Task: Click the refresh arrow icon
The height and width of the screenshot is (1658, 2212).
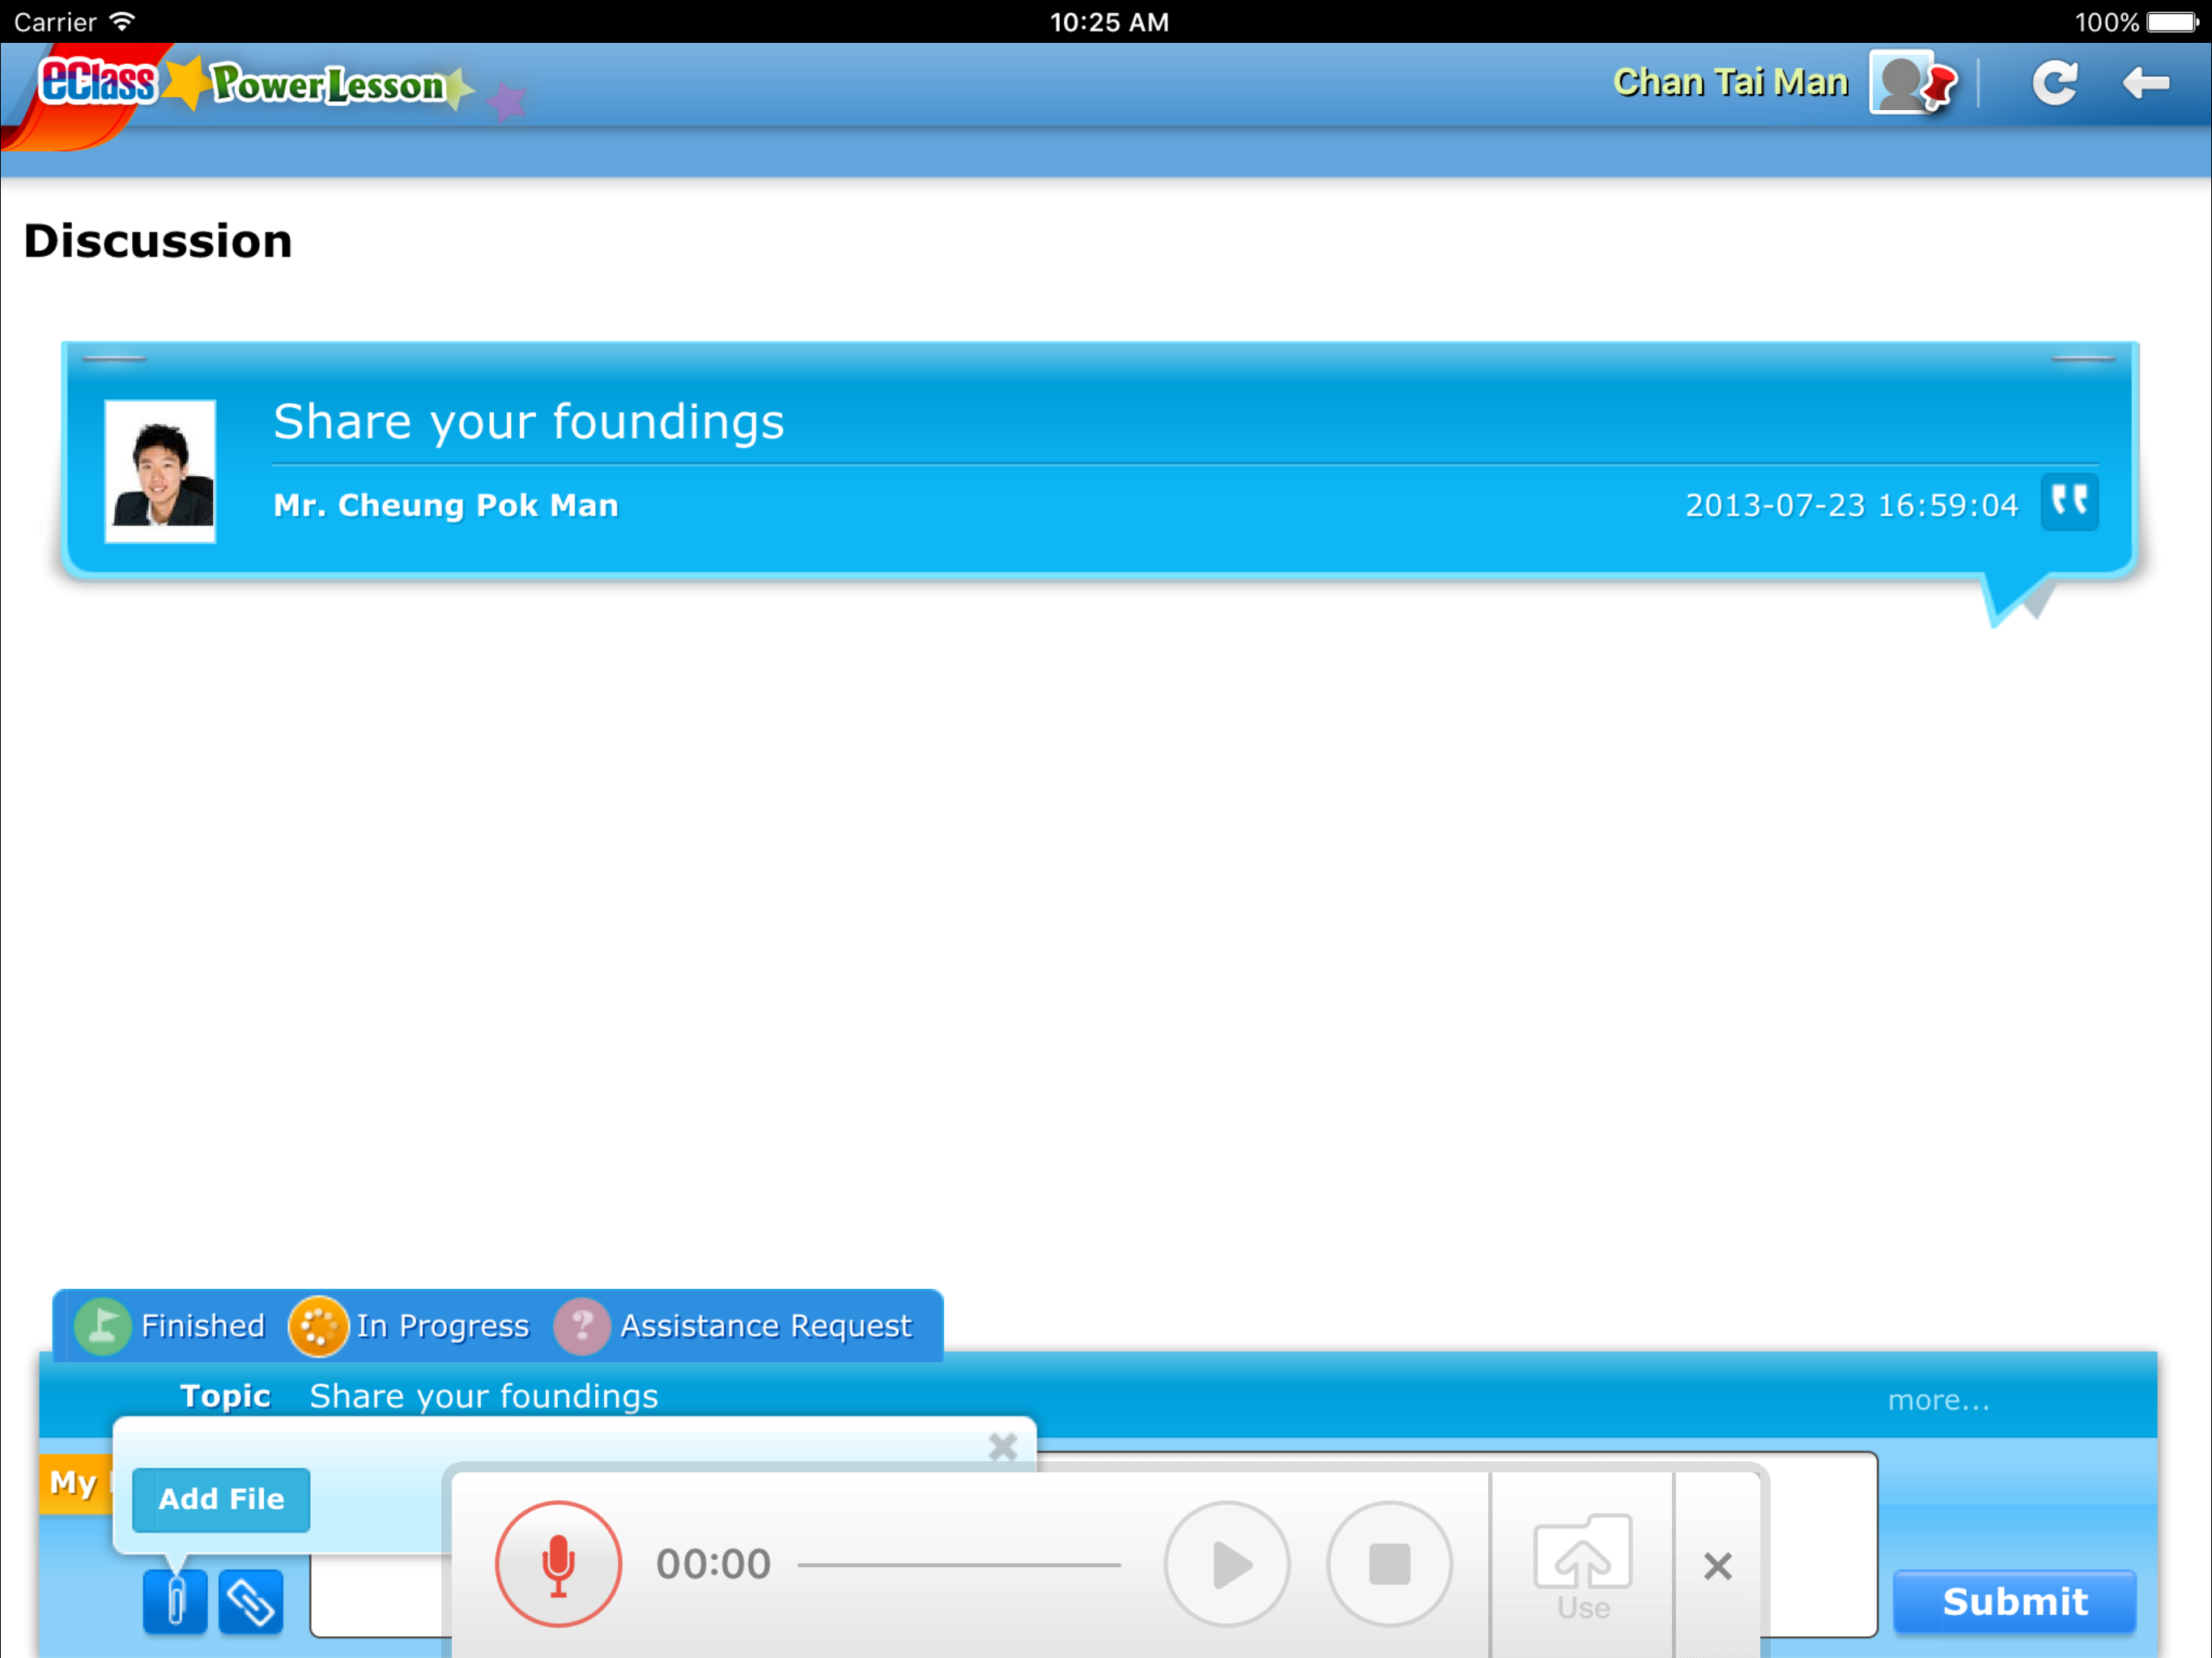Action: pyautogui.click(x=2055, y=83)
